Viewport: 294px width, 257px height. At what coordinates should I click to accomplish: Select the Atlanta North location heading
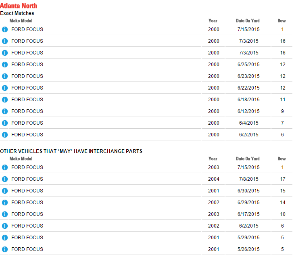coord(19,6)
